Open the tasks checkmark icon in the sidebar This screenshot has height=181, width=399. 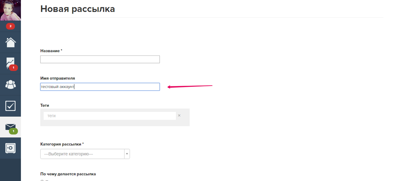(x=10, y=106)
